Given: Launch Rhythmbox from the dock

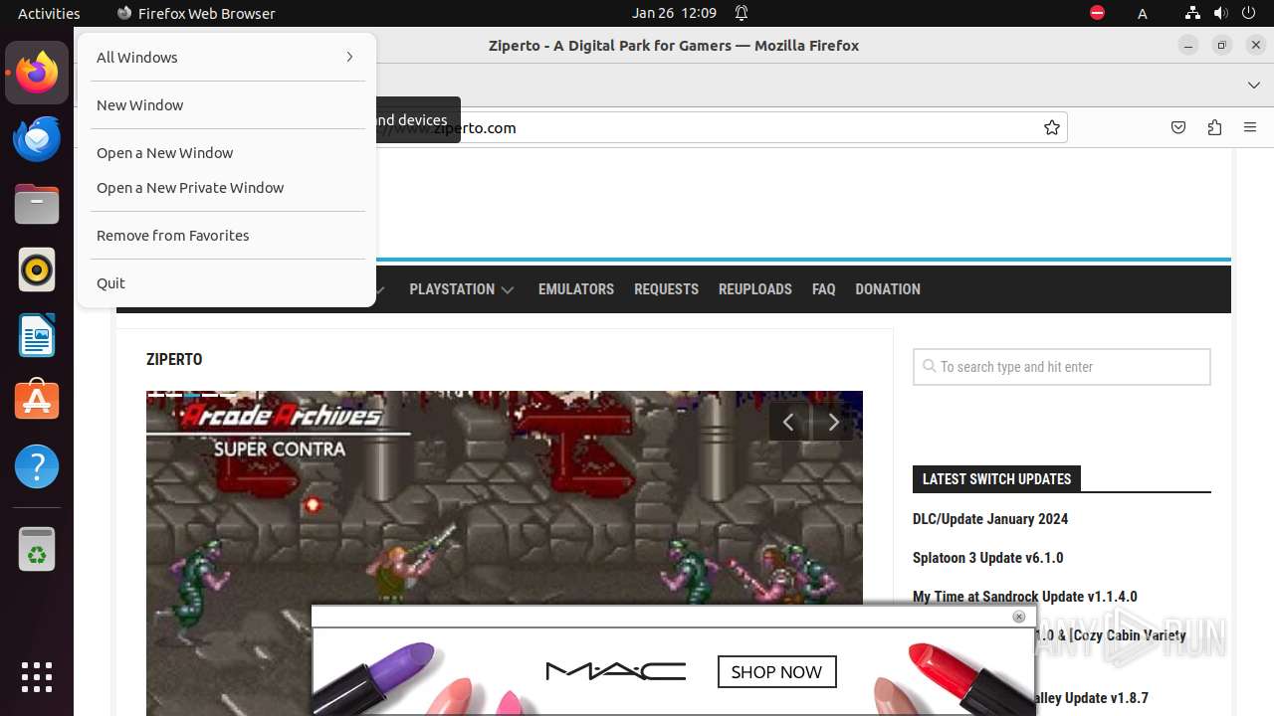Looking at the screenshot, I should click(x=37, y=269).
